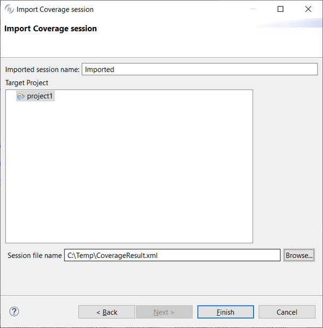Click the Finish button

click(x=226, y=312)
